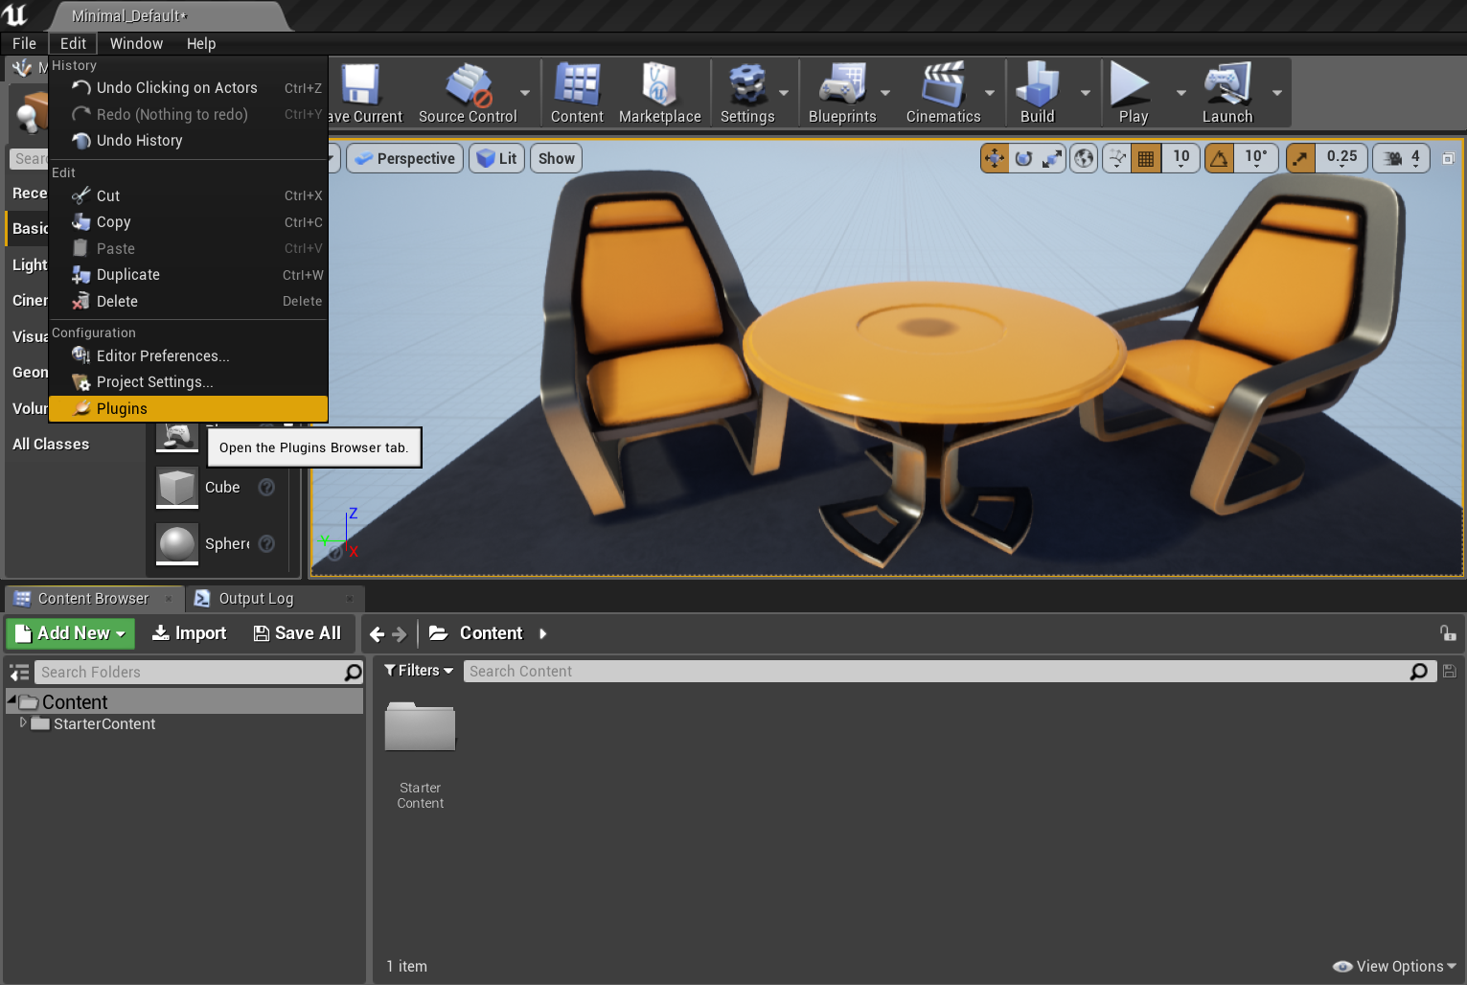Toggle the sources panel view icon
The image size is (1467, 985).
[19, 673]
